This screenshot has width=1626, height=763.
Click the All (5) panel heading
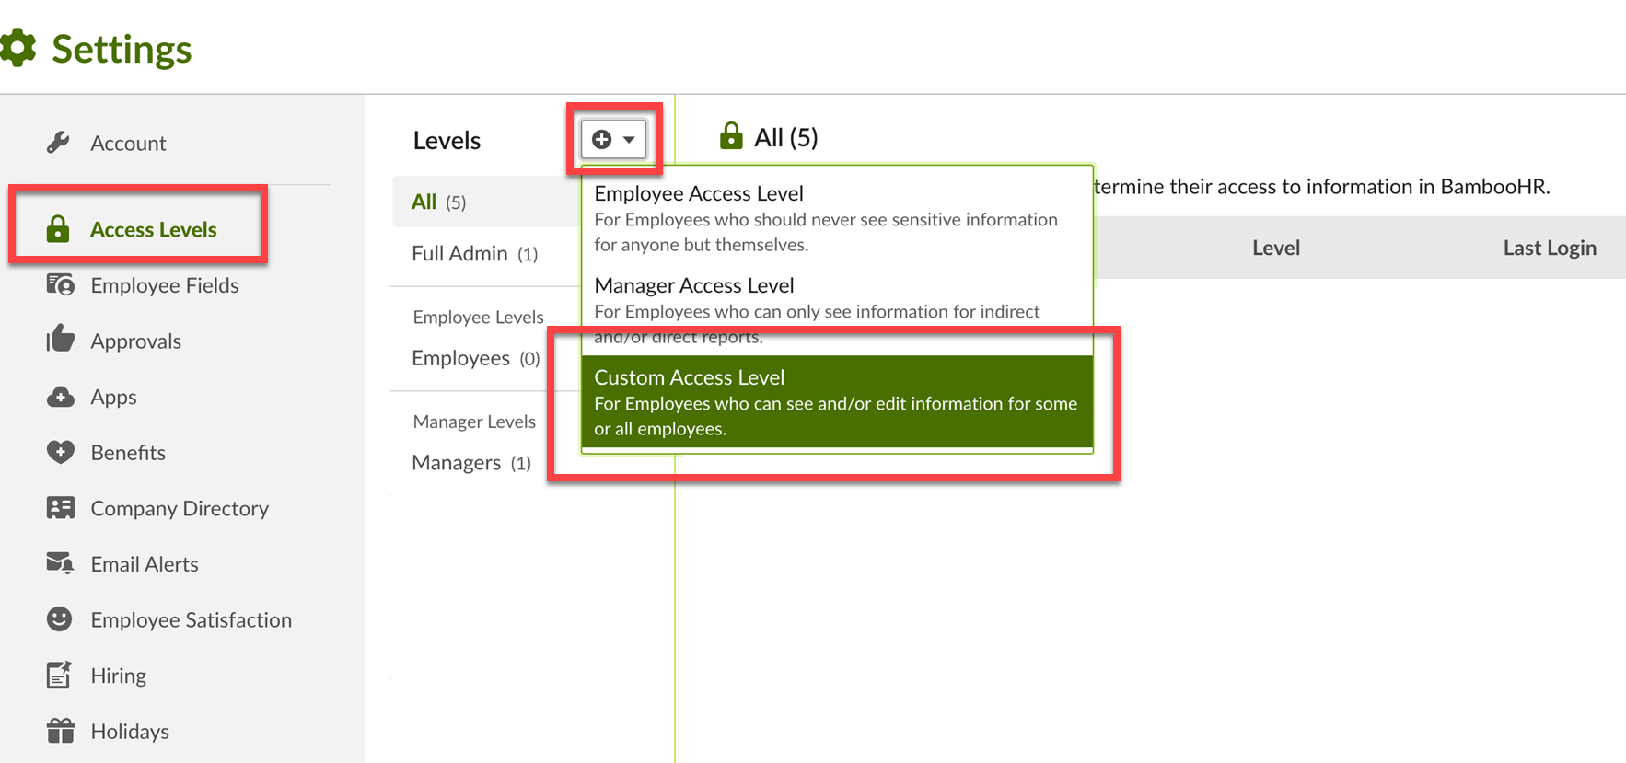(785, 137)
